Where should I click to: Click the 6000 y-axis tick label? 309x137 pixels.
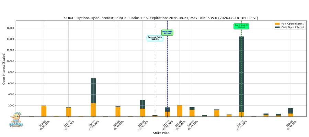(12, 83)
